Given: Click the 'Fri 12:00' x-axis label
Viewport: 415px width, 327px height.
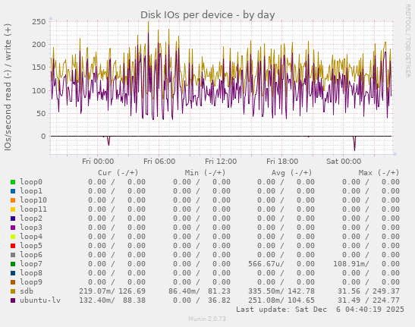Looking at the screenshot, I should (x=221, y=162).
